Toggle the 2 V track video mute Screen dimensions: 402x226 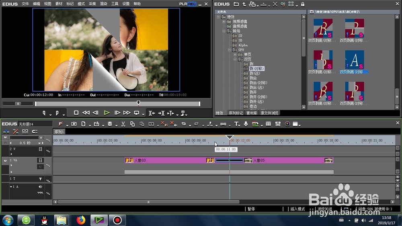pos(40,149)
